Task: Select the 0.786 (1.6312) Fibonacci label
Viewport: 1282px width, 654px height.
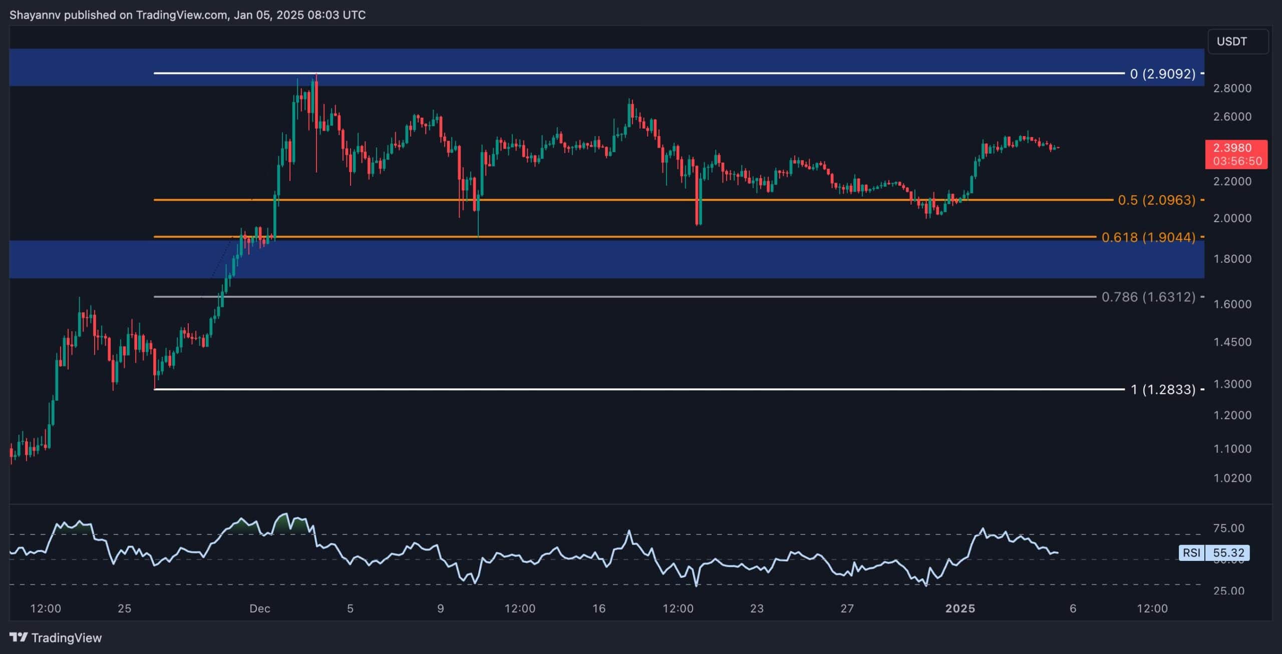Action: (1149, 297)
